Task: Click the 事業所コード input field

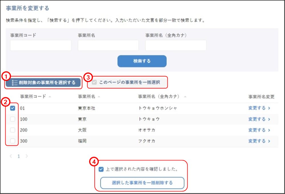Action: [x=40, y=45]
